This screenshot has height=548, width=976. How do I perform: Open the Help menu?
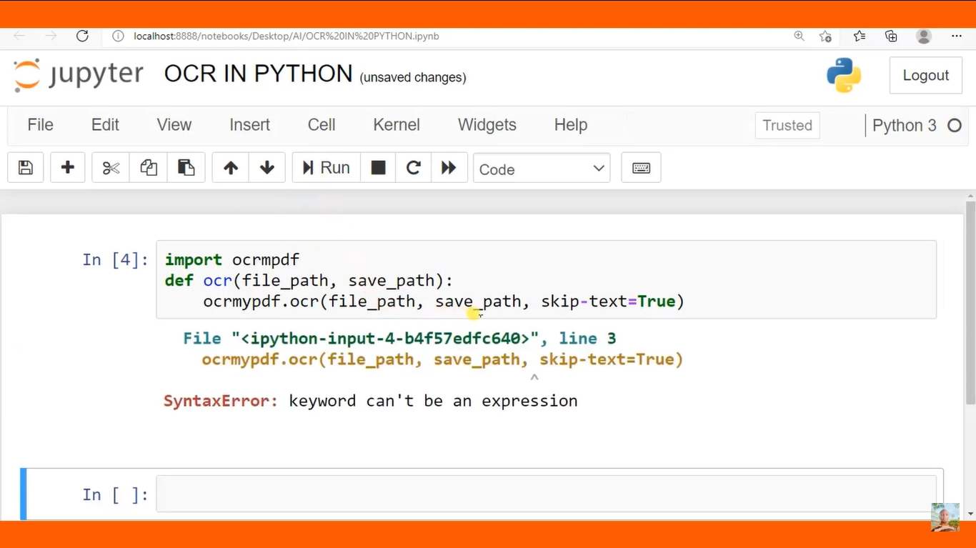coord(570,125)
